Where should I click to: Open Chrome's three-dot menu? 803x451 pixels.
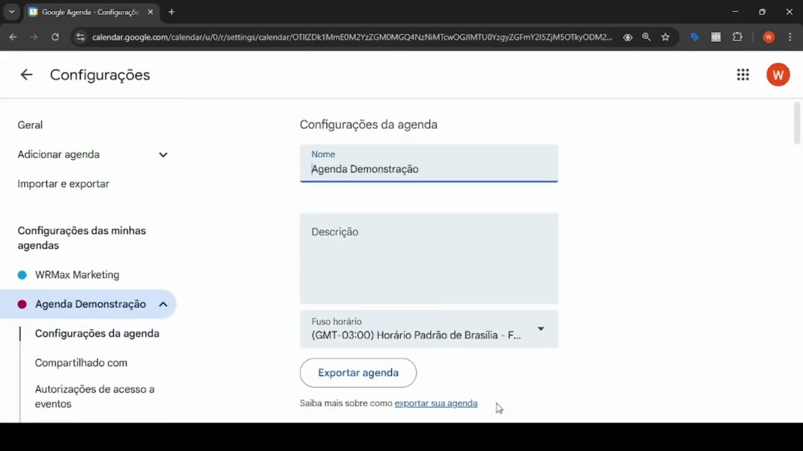pos(790,37)
